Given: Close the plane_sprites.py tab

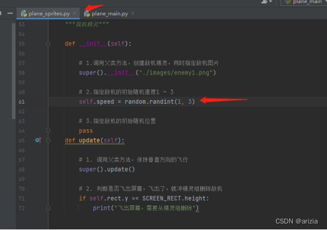Looking at the screenshot, I should [74, 14].
